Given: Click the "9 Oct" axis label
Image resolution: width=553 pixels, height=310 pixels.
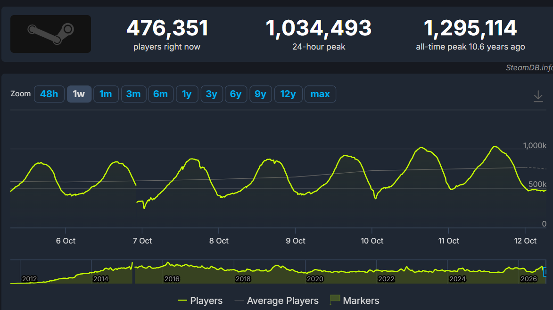Looking at the screenshot, I should pos(296,241).
